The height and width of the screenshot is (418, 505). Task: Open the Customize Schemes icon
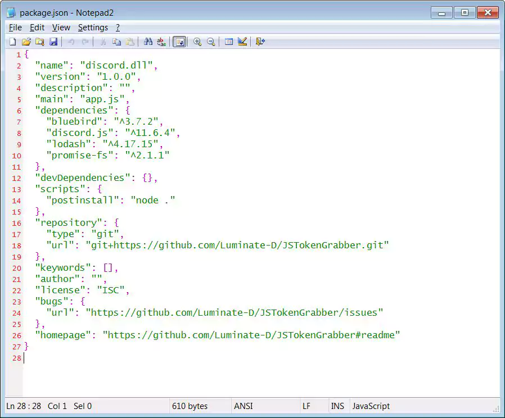[x=242, y=42]
